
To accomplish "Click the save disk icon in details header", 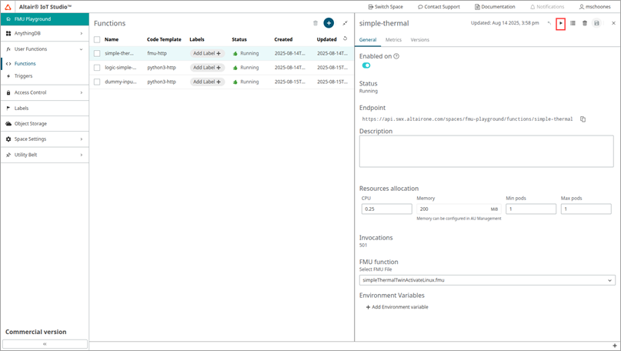I will coord(596,24).
